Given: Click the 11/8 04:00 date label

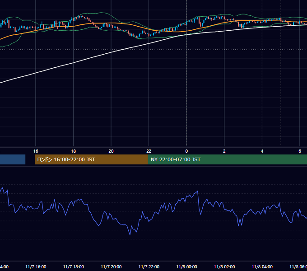Looking at the screenshot, I should [262, 266].
